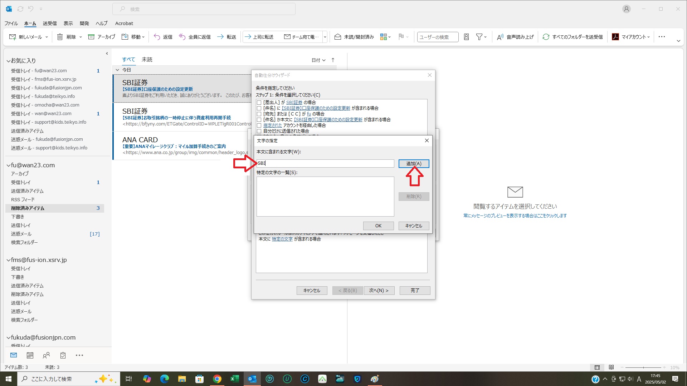Open the address book icon
Image resolution: width=687 pixels, height=386 pixels.
pyautogui.click(x=466, y=37)
